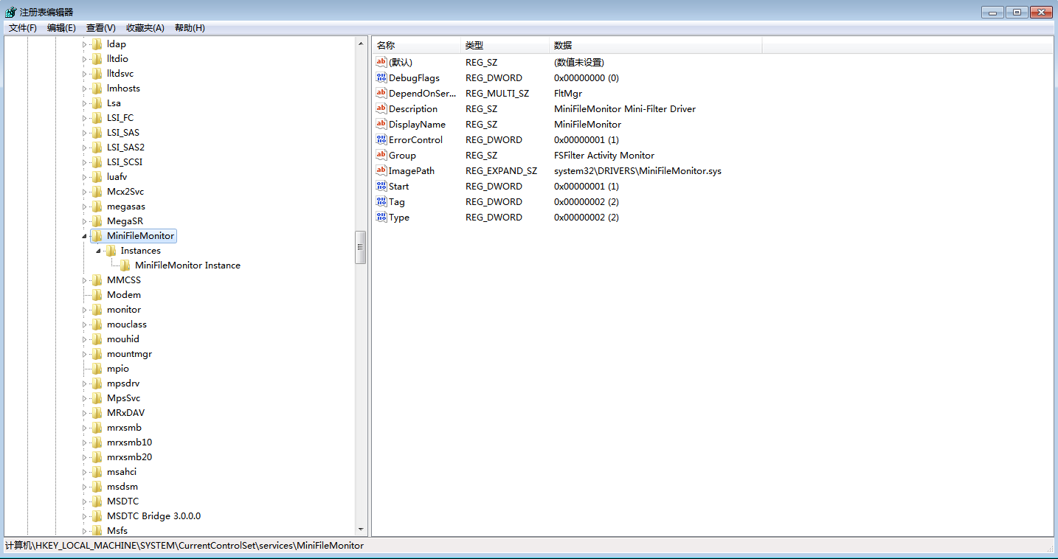Click the data 'FSFilter Activity Monitor'
This screenshot has height=559, width=1058.
(x=604, y=155)
